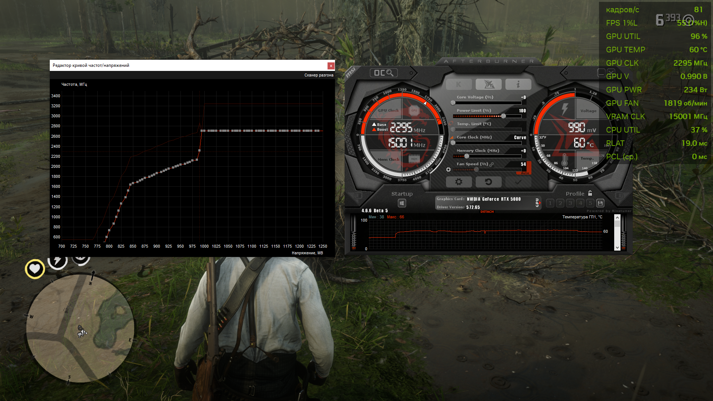Open the Kombustor K button
Screen dimensions: 713x401
[x=459, y=84]
